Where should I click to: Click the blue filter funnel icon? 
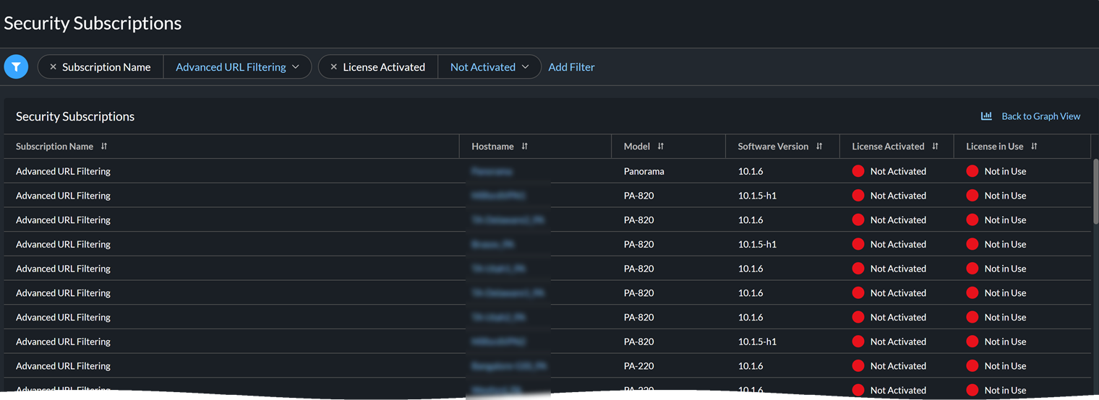[x=16, y=67]
